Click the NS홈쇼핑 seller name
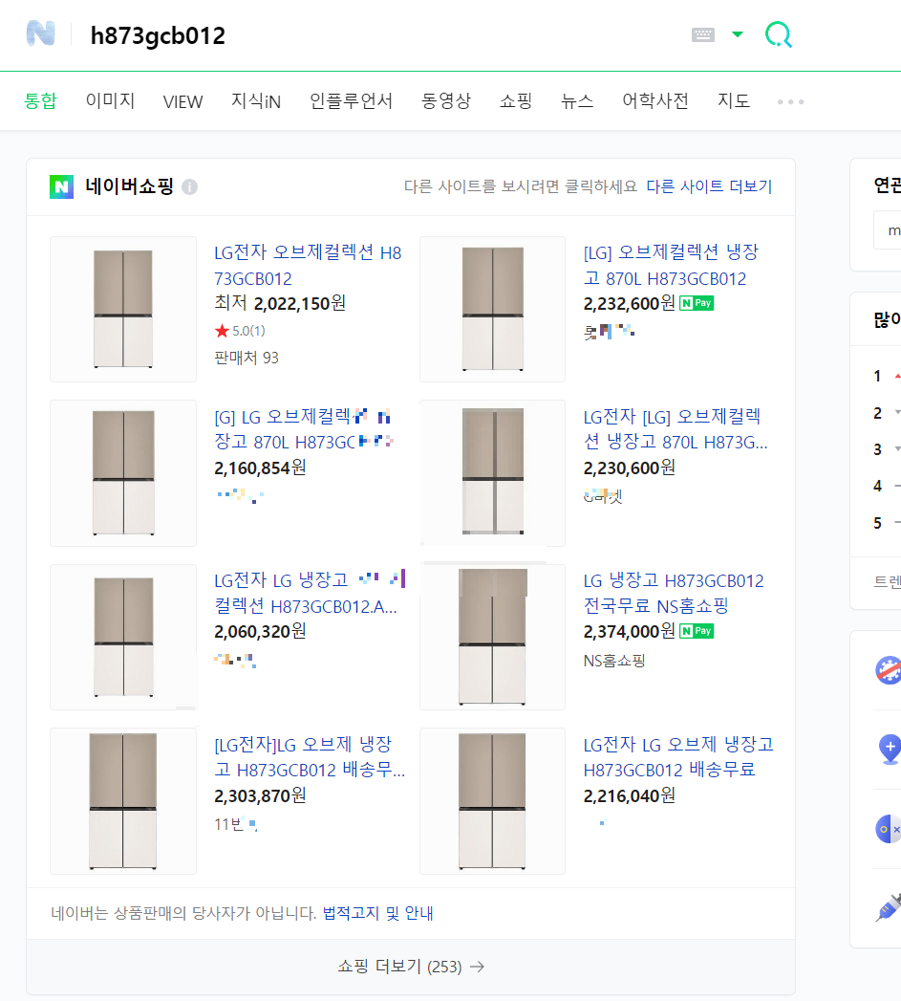The image size is (901, 1001). [614, 660]
